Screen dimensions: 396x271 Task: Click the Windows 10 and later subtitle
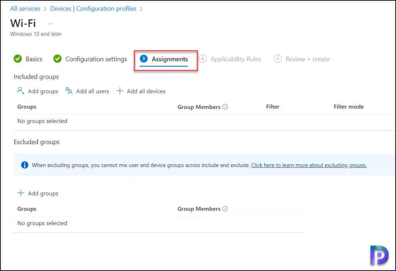click(36, 34)
